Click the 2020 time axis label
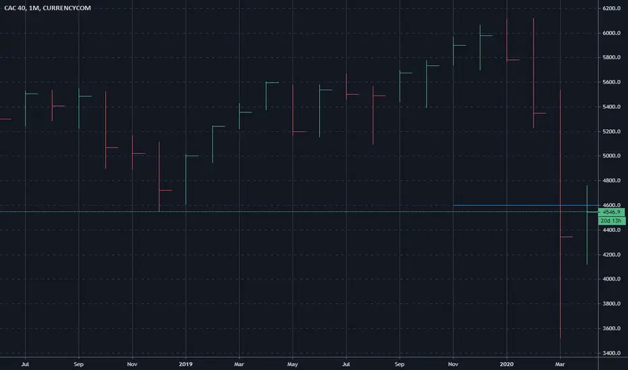This screenshot has height=370, width=628. 507,365
